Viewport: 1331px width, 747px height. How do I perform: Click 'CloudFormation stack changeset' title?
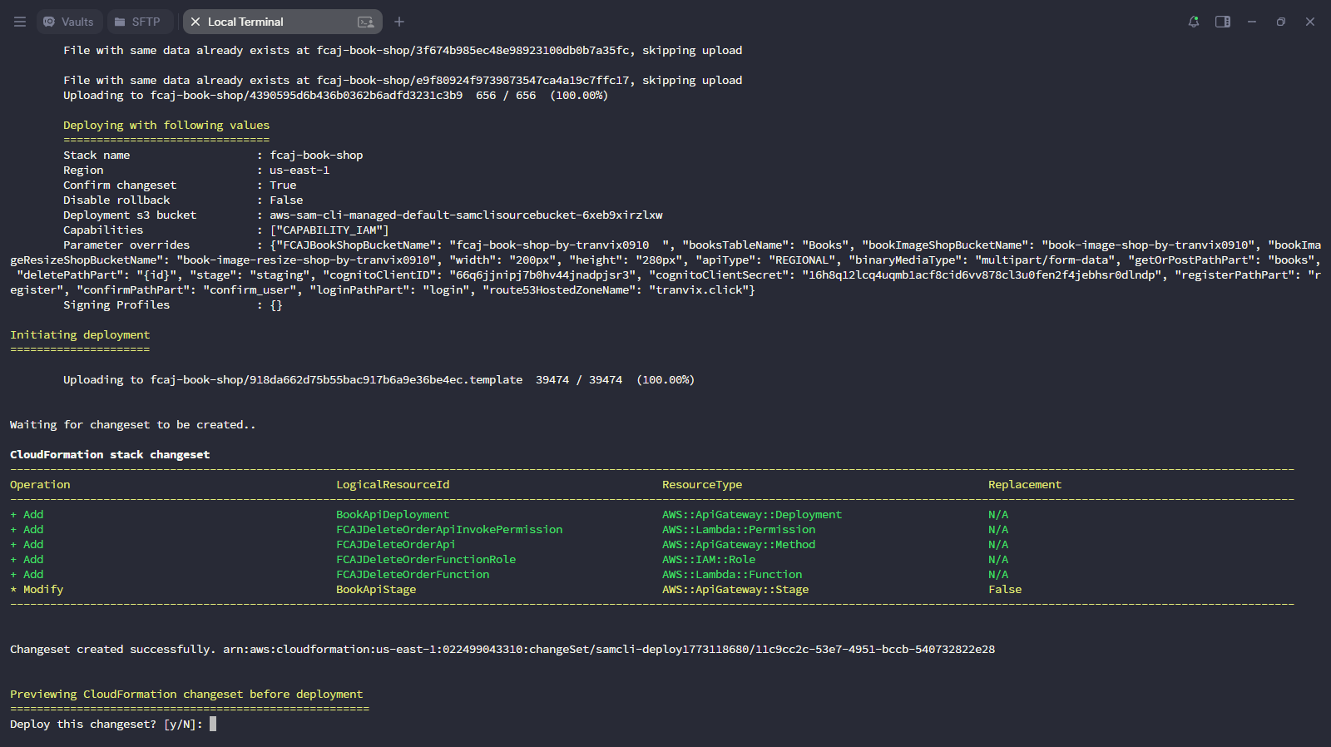pos(110,454)
